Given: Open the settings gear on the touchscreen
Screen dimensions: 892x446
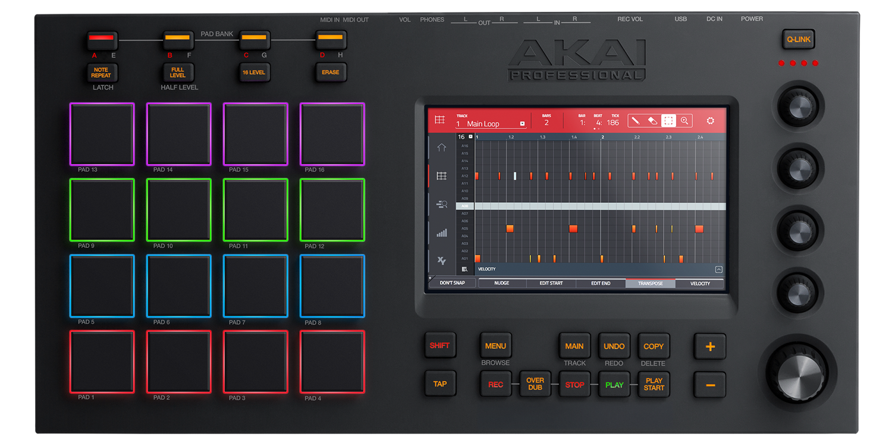Looking at the screenshot, I should point(711,121).
